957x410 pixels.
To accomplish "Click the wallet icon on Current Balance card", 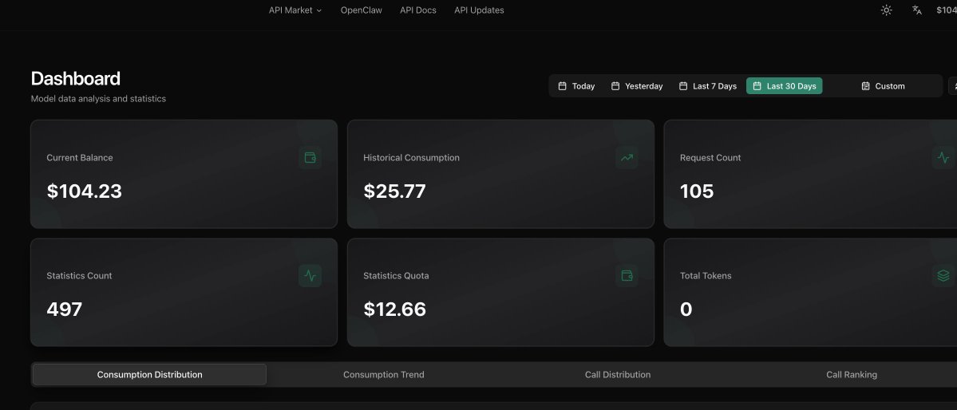I will (310, 157).
